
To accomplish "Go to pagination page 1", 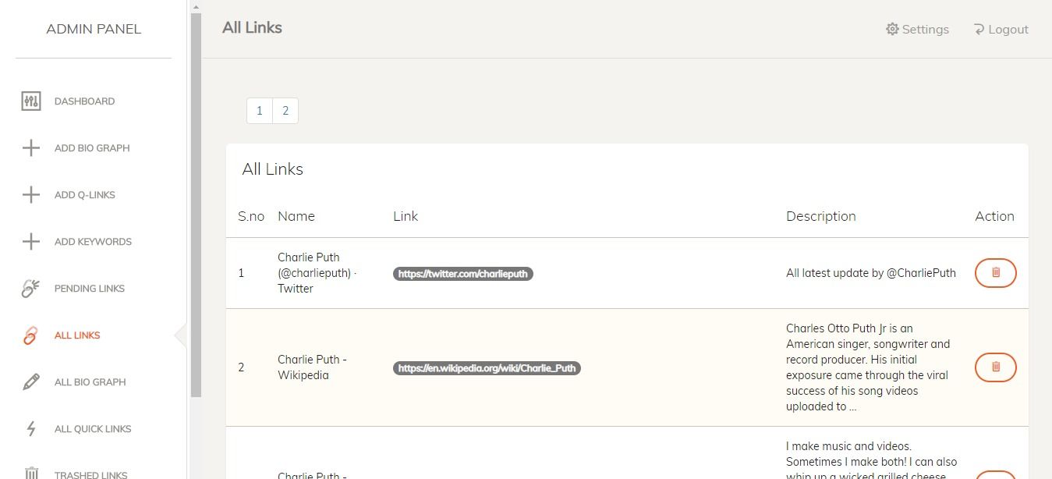I will pyautogui.click(x=260, y=111).
